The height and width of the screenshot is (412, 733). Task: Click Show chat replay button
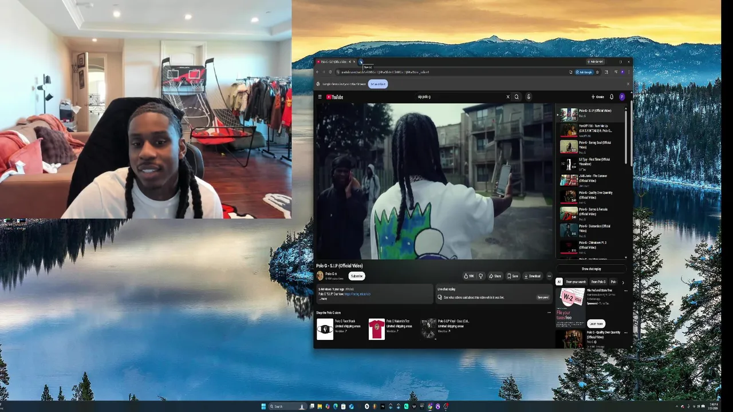coord(591,269)
